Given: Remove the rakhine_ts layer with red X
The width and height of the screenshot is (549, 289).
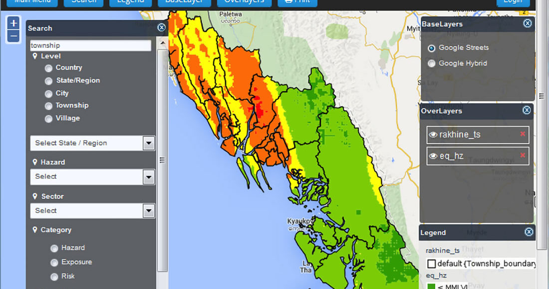Looking at the screenshot, I should [523, 134].
